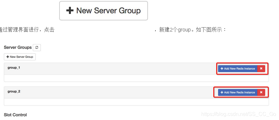Click the Server Groups heading
The width and height of the screenshot is (279, 120).
18,47
